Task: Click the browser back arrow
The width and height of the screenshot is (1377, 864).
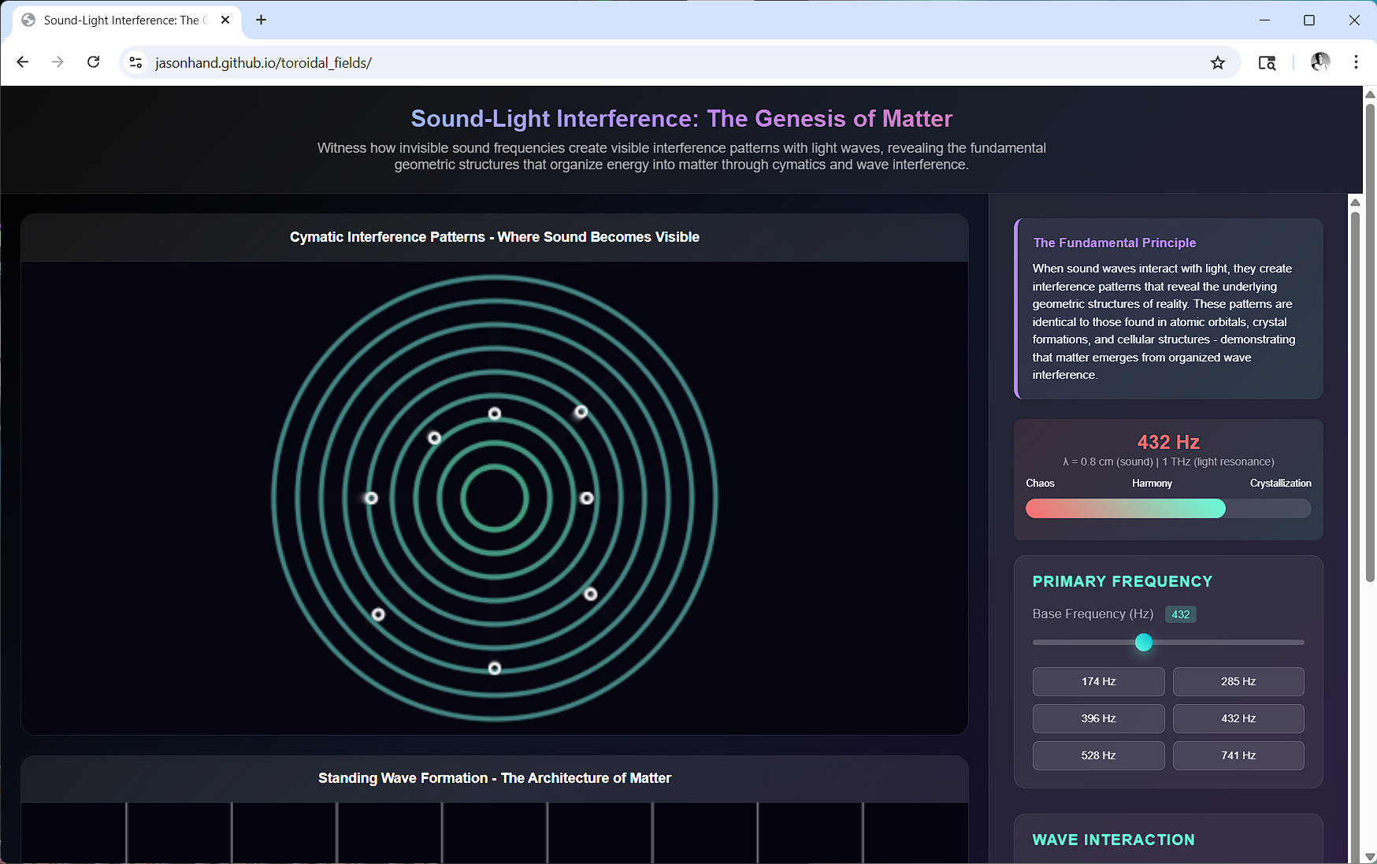Action: pos(22,62)
